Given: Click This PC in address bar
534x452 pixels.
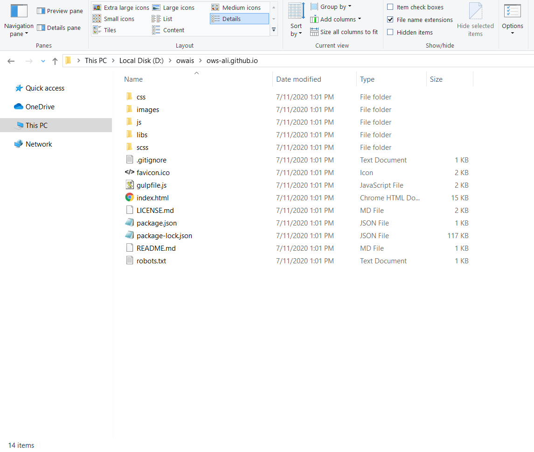Looking at the screenshot, I should pos(96,61).
